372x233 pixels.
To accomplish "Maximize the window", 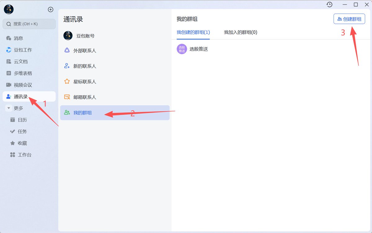I will pos(356,5).
